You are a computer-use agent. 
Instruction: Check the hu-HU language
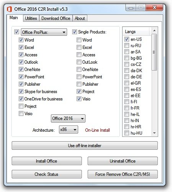[126, 133]
